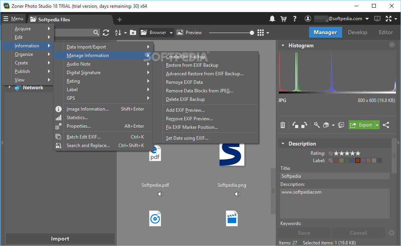Click the Softpedia Files tab
The width and height of the screenshot is (401, 246).
[70, 20]
